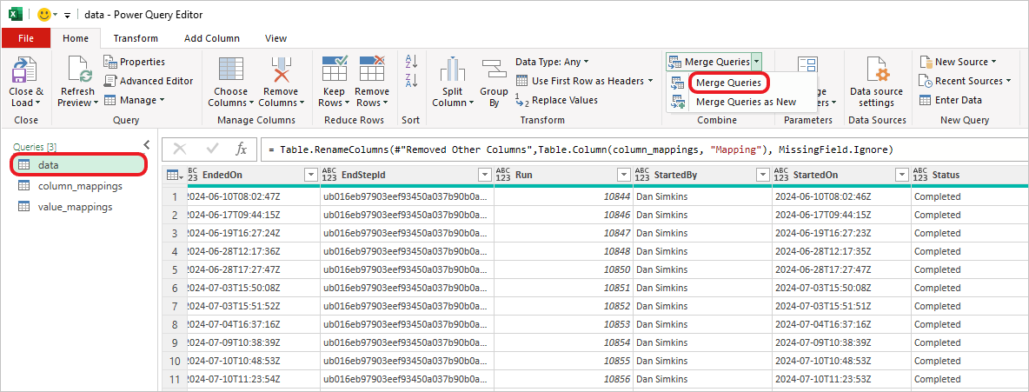Open the StartedBy column filter dropdown
Image resolution: width=1029 pixels, height=392 pixels.
(x=762, y=176)
